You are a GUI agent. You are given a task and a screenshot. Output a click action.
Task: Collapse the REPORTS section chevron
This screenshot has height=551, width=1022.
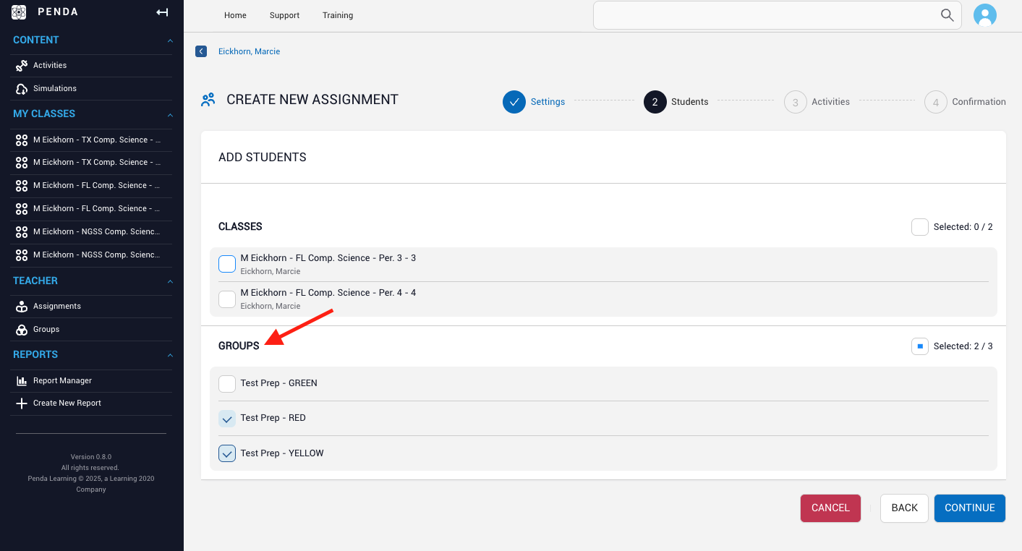pos(170,355)
